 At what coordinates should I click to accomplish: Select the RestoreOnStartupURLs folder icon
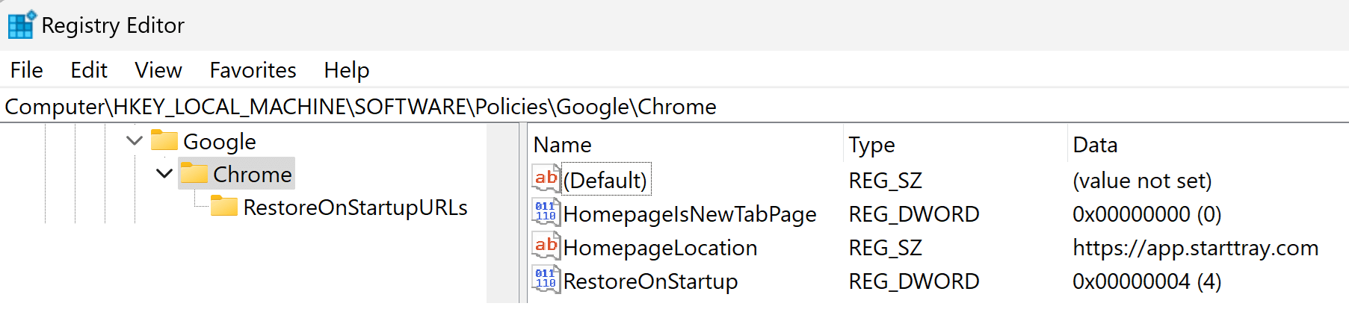pos(223,206)
